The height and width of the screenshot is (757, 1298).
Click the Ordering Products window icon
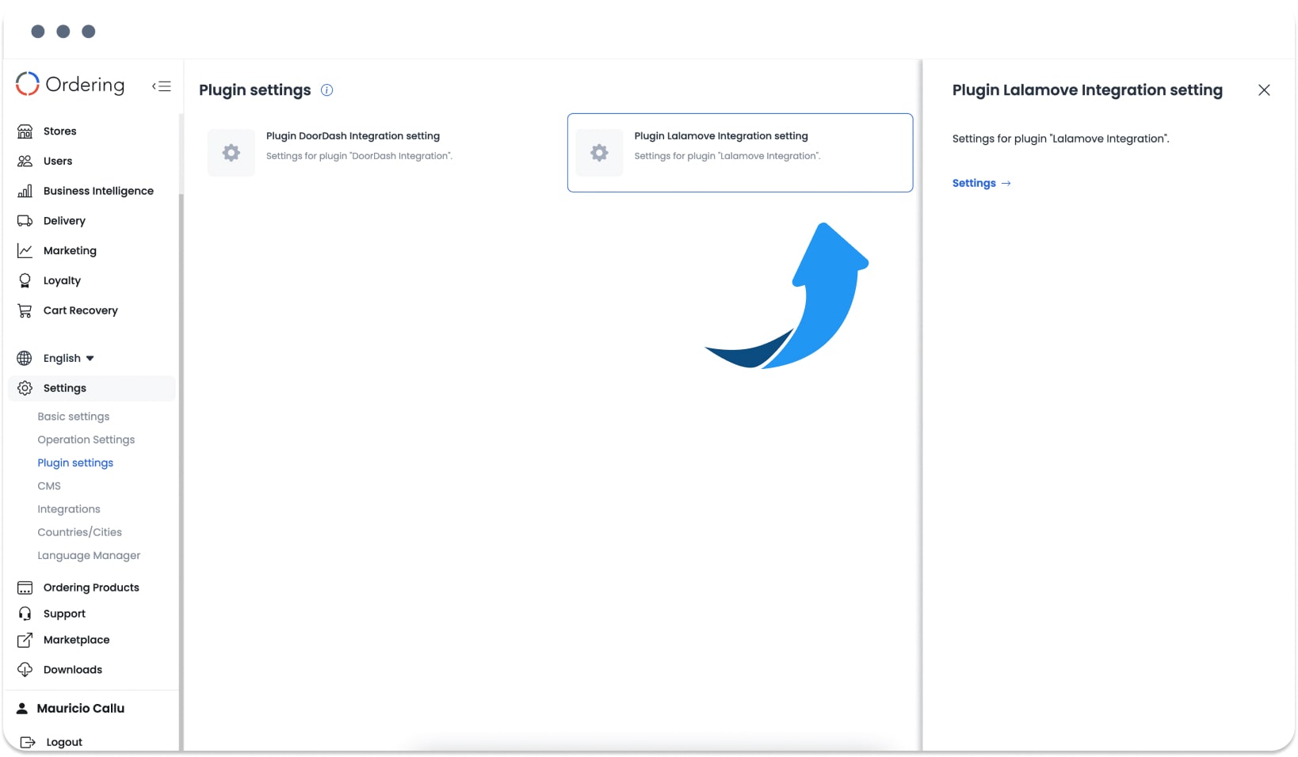click(25, 588)
